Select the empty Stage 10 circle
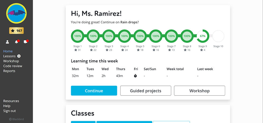 [218, 36]
